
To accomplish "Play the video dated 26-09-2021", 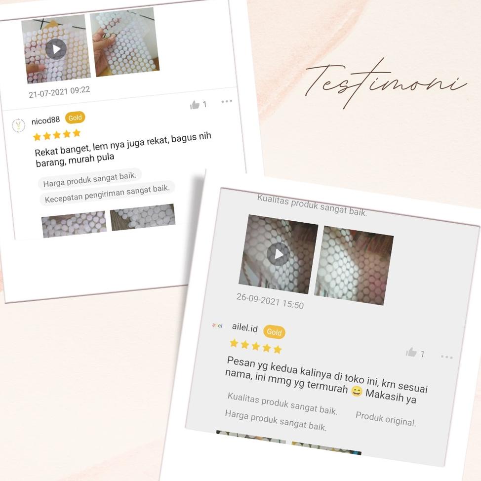I will tap(278, 254).
